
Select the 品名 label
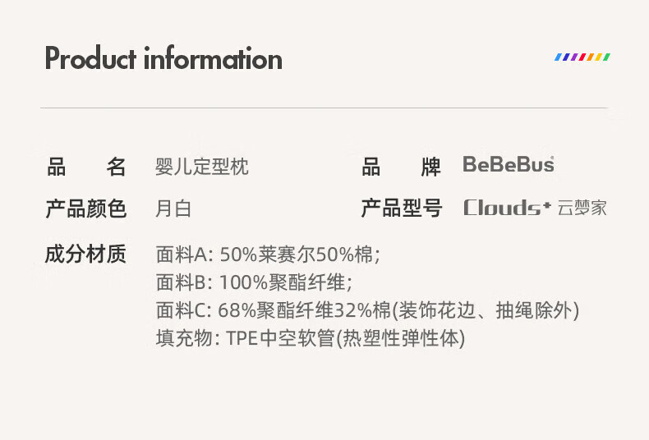86,167
